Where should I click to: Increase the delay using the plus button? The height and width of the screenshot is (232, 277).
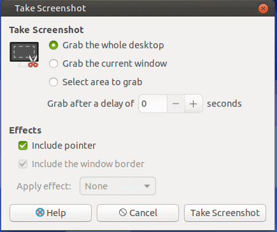(x=194, y=104)
